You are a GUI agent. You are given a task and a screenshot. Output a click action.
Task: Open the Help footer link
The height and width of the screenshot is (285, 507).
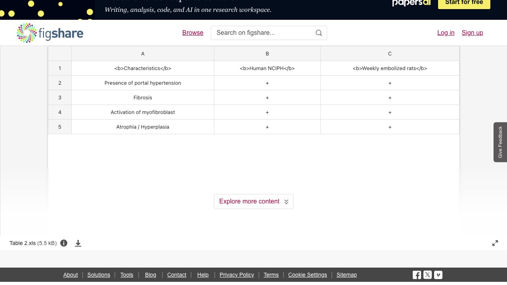point(203,275)
